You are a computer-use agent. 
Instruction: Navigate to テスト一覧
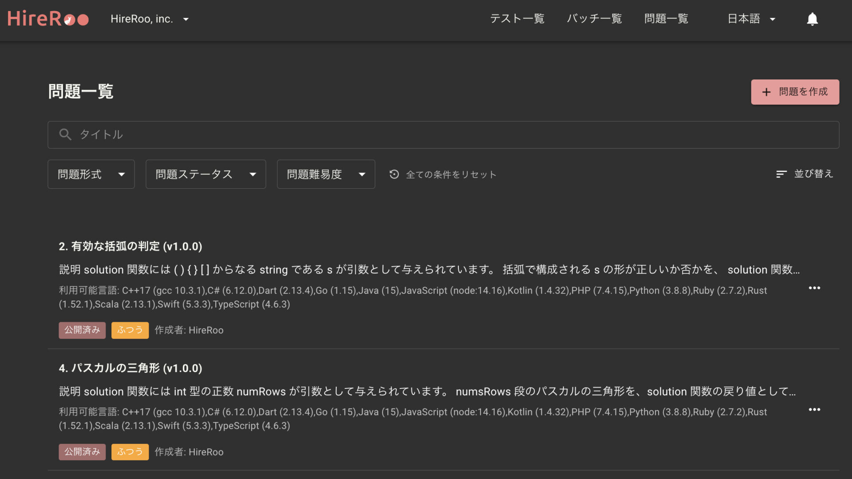pyautogui.click(x=517, y=18)
